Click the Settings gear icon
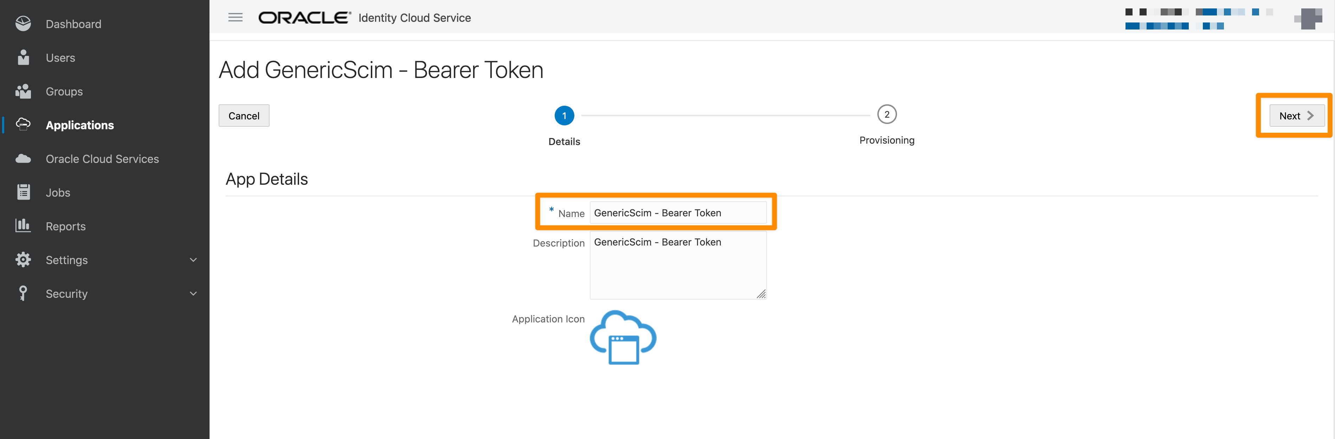Viewport: 1335px width, 439px height. click(x=23, y=260)
